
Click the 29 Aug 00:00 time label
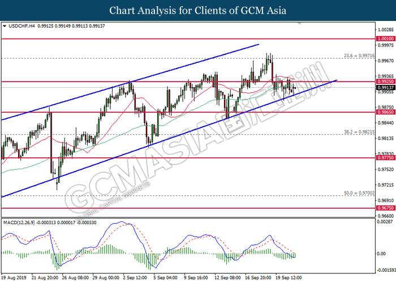[x=106, y=278]
